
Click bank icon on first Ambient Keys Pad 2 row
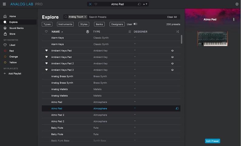[172, 63]
